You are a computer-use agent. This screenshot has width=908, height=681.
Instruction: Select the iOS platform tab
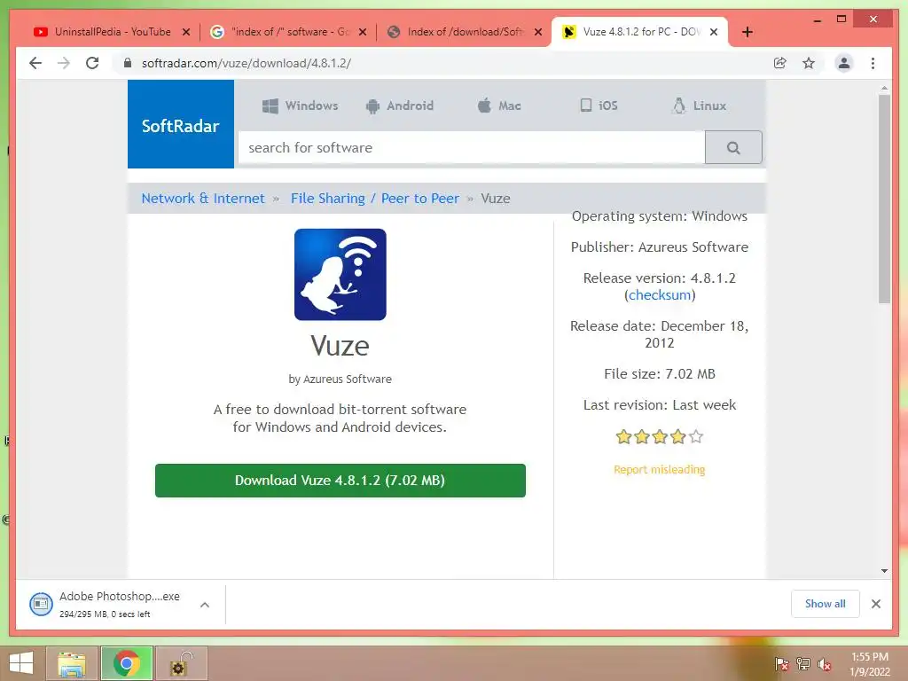click(x=599, y=106)
